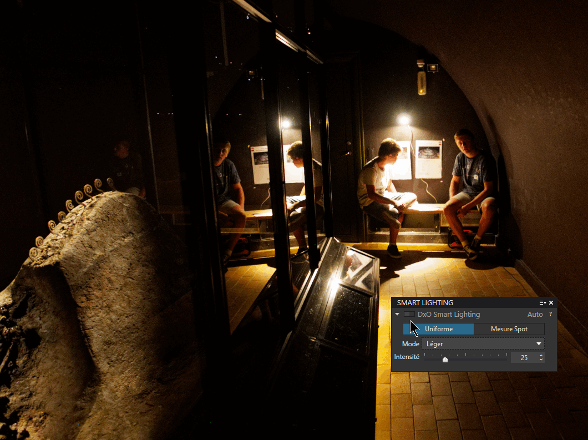
Task: Click the DxO Smart Lighting label
Action: pos(449,315)
